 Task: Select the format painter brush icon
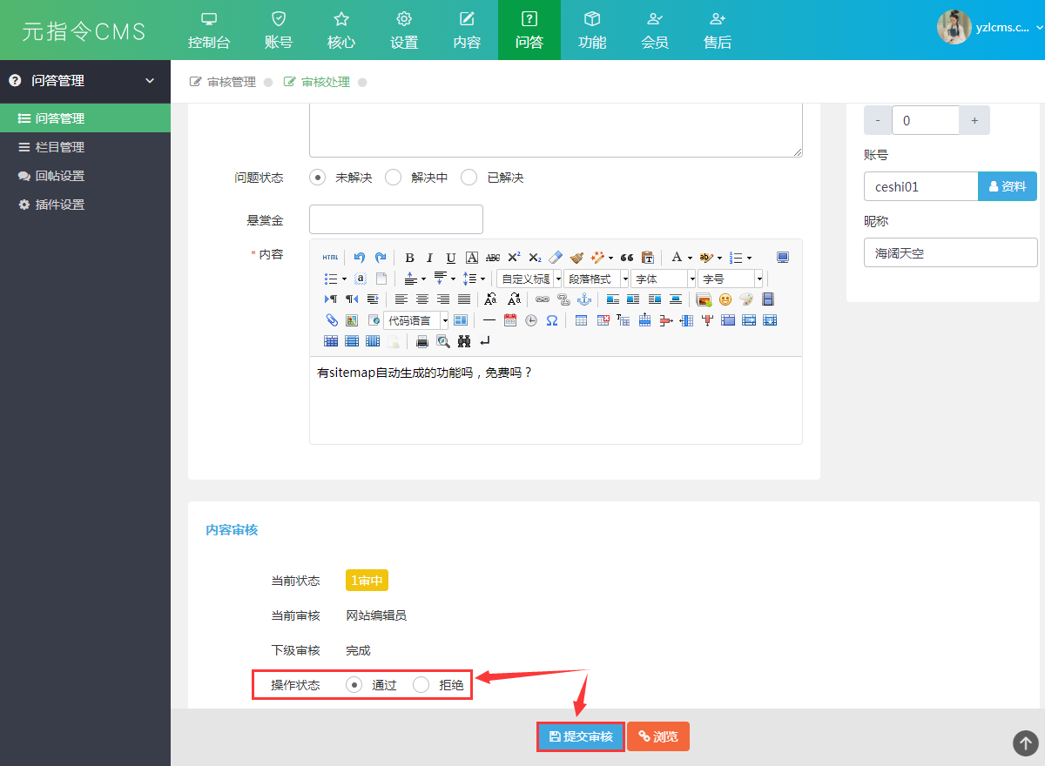coord(576,258)
